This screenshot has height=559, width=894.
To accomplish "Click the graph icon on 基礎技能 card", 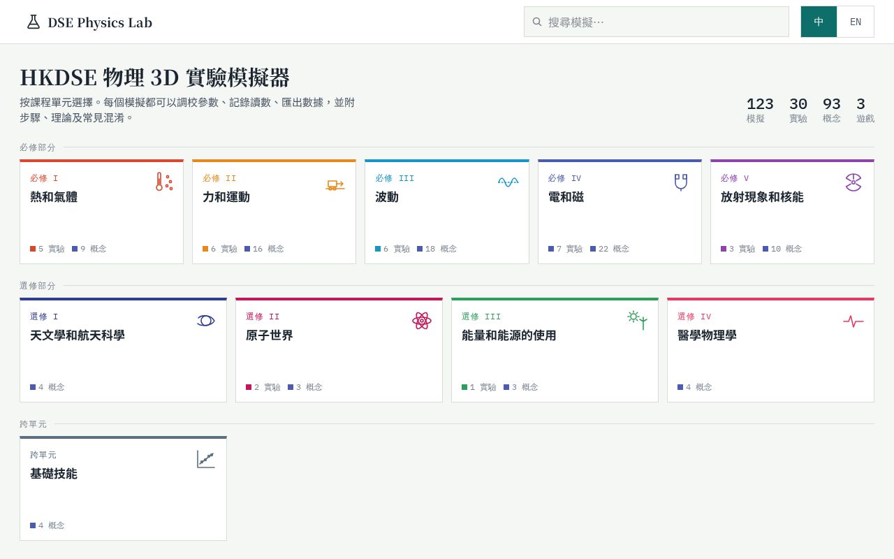I will 206,459.
